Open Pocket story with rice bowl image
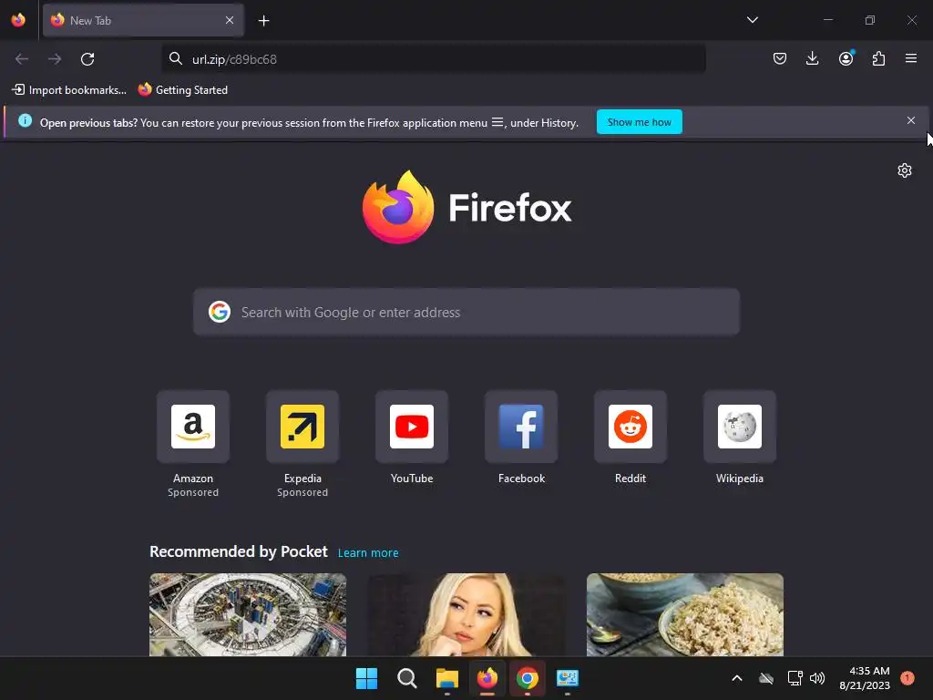The height and width of the screenshot is (700, 933). click(685, 614)
